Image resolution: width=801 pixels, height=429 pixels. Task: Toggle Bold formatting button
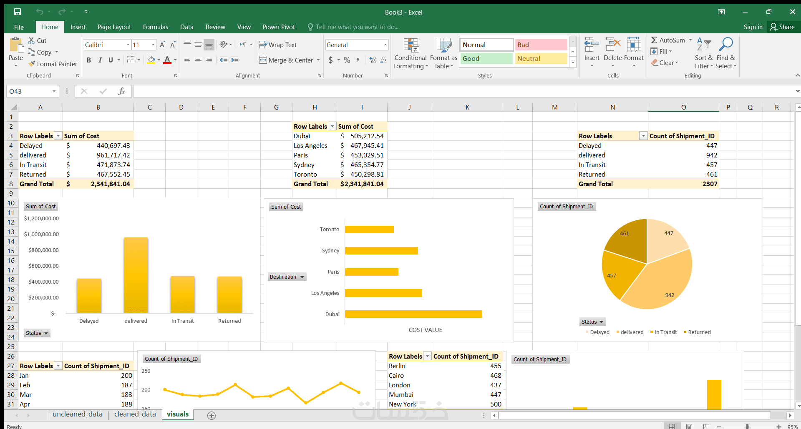89,60
